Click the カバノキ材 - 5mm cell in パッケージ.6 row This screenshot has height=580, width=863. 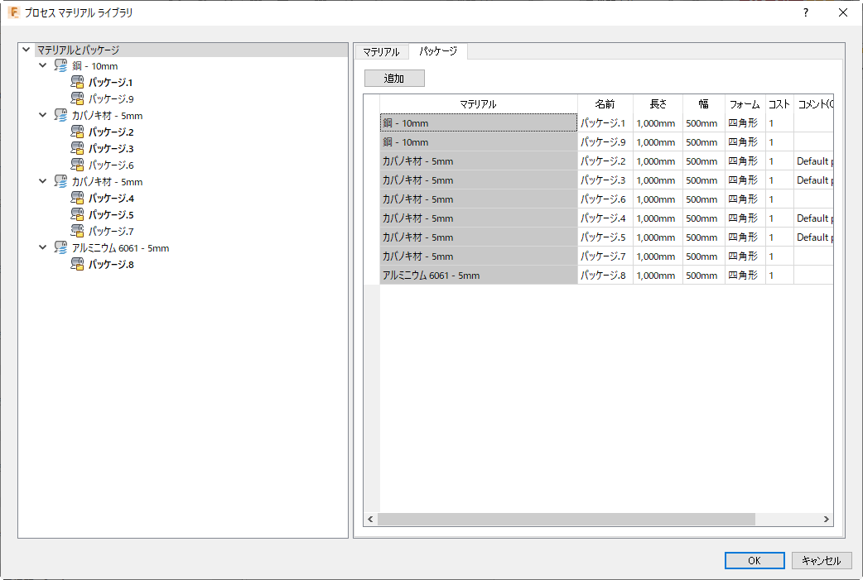point(478,199)
